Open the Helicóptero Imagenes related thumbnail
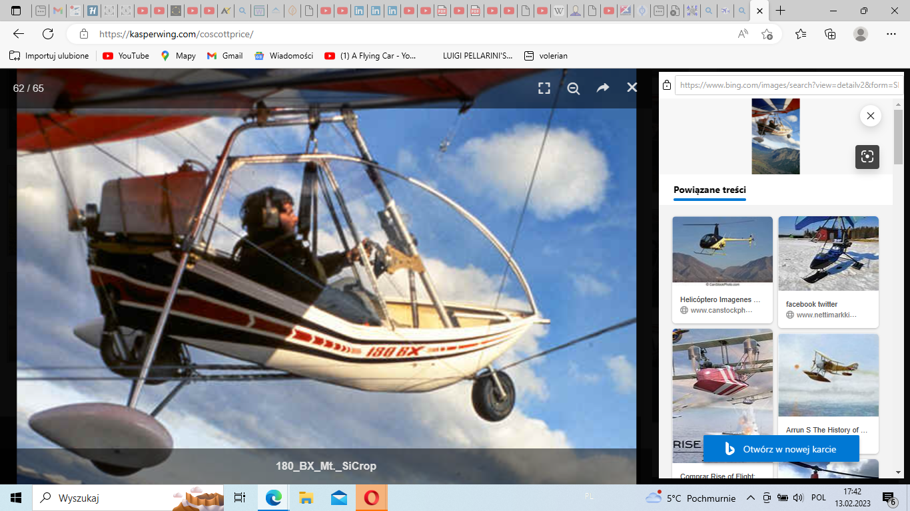 [x=722, y=250]
